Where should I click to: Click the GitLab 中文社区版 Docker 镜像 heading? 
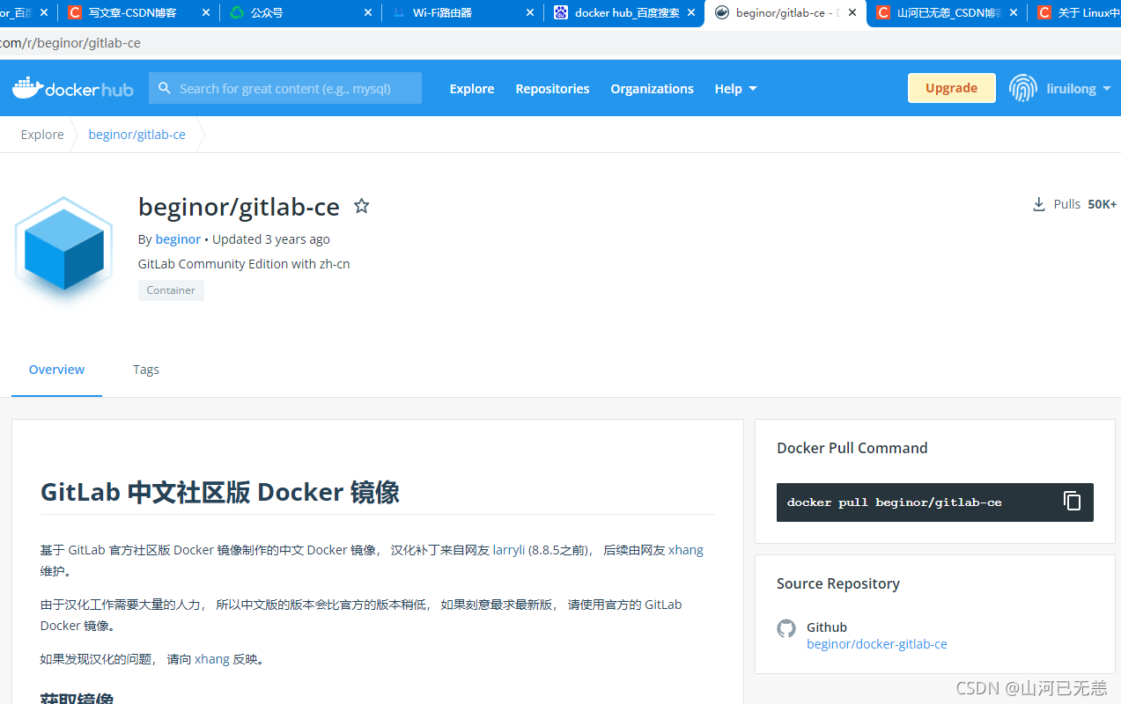(x=220, y=492)
